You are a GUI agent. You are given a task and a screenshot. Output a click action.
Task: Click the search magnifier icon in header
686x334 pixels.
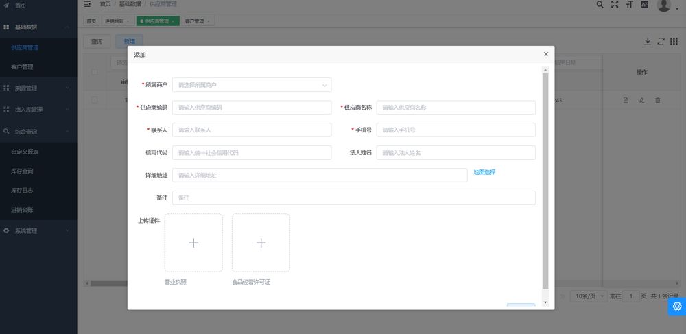600,5
